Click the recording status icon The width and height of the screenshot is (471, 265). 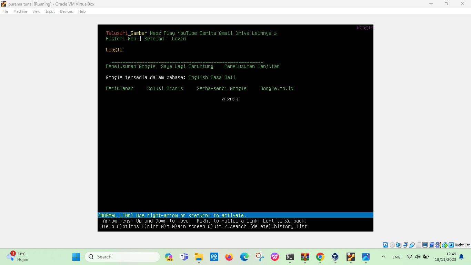click(x=431, y=245)
